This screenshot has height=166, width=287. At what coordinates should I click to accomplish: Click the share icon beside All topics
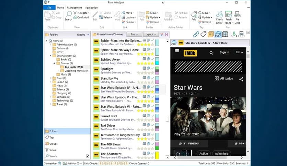click(x=241, y=79)
